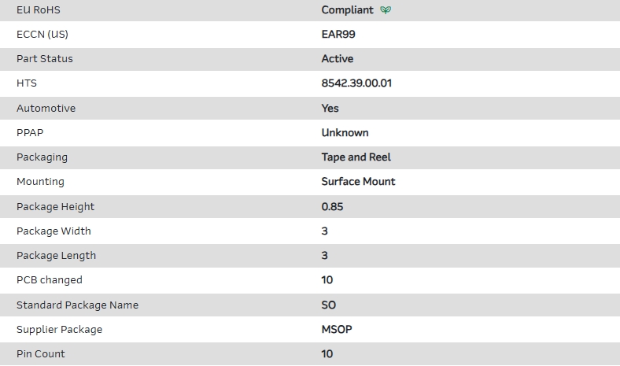This screenshot has height=366, width=620.
Task: Click the Package Height value 0.85
Action: 333,207
